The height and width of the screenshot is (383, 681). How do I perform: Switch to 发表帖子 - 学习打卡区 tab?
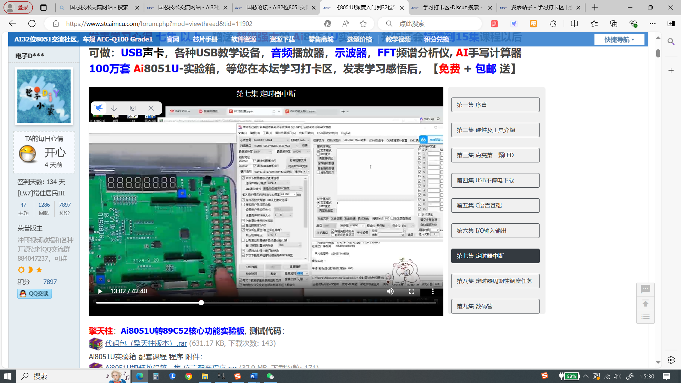[x=541, y=7]
